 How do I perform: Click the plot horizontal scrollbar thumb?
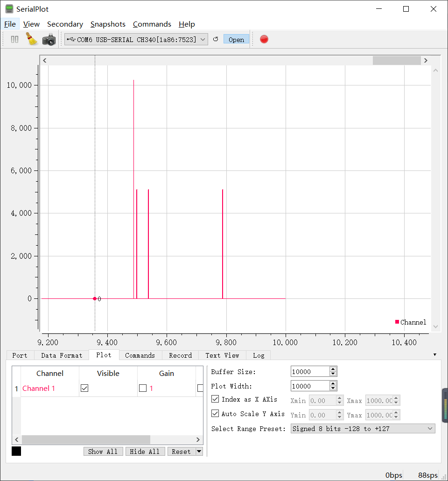click(397, 60)
